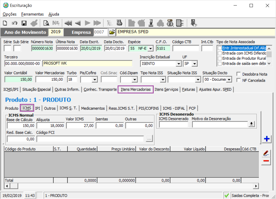This screenshot has height=199, width=276.
Task: Click the undo toolbar icon
Action: pyautogui.click(x=14, y=23)
